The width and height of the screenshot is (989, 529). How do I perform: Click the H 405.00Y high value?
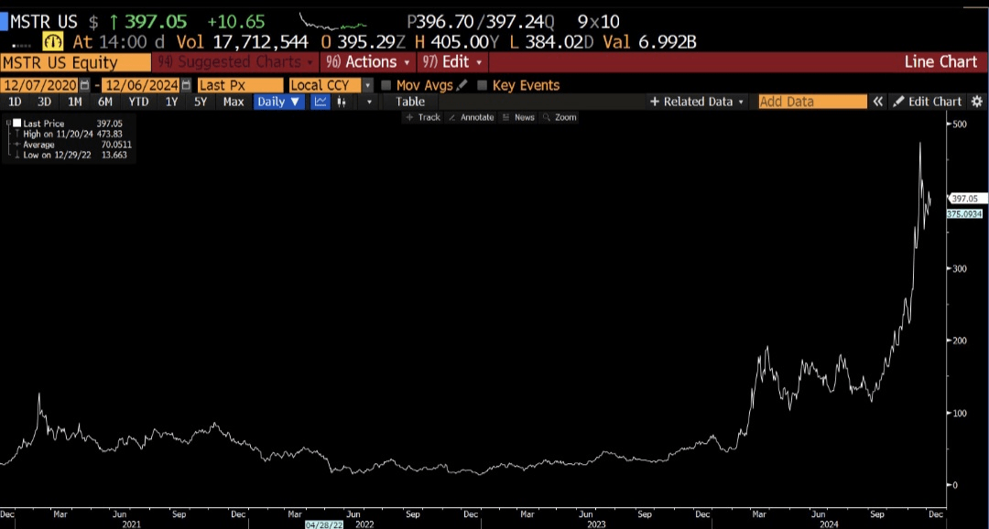[457, 42]
